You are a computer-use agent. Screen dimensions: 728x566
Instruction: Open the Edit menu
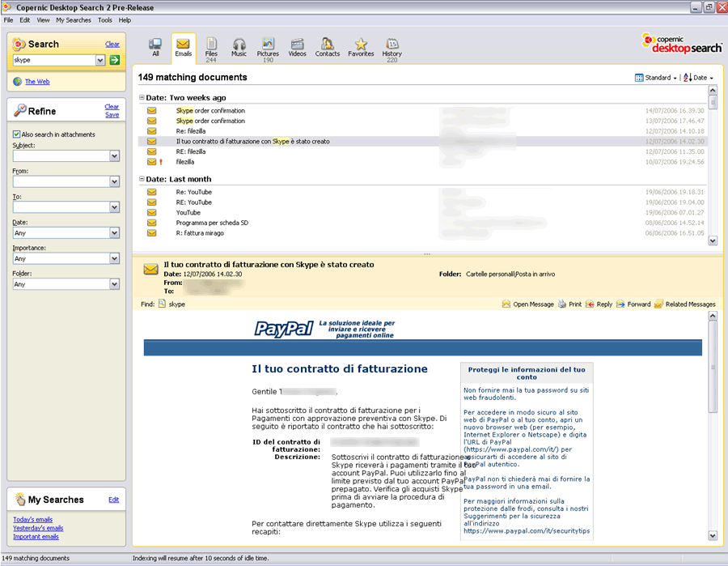[24, 20]
